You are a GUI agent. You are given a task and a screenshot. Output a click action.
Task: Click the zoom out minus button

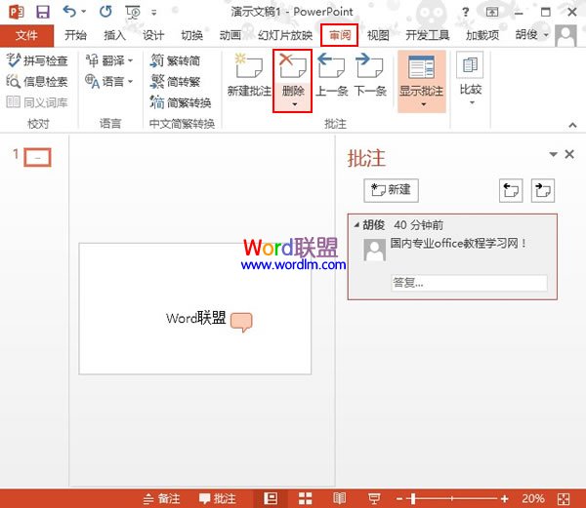[399, 498]
